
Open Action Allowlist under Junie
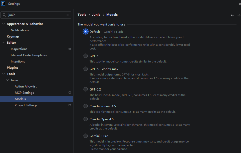[x=26, y=86]
